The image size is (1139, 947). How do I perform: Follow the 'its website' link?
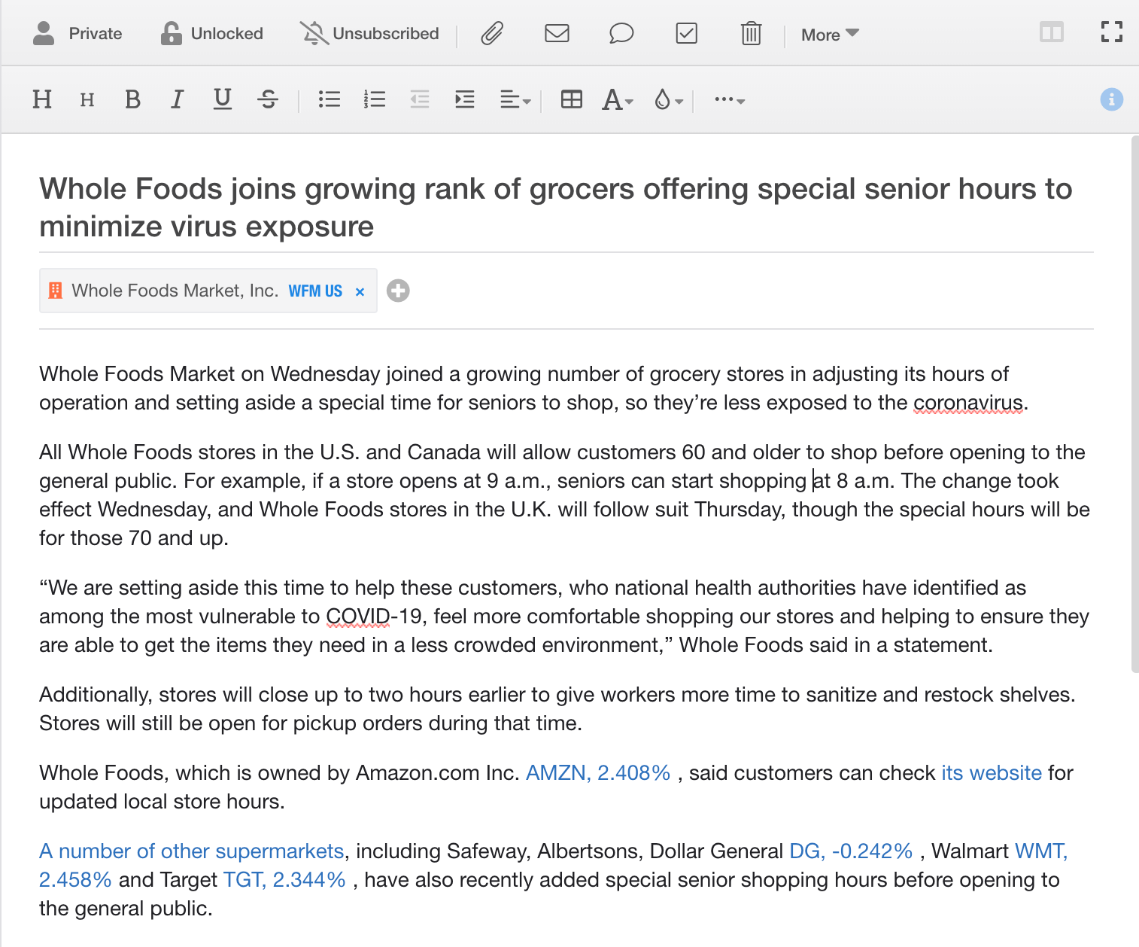tap(992, 773)
